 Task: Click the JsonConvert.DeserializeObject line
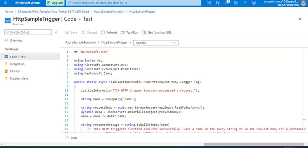[132, 112]
